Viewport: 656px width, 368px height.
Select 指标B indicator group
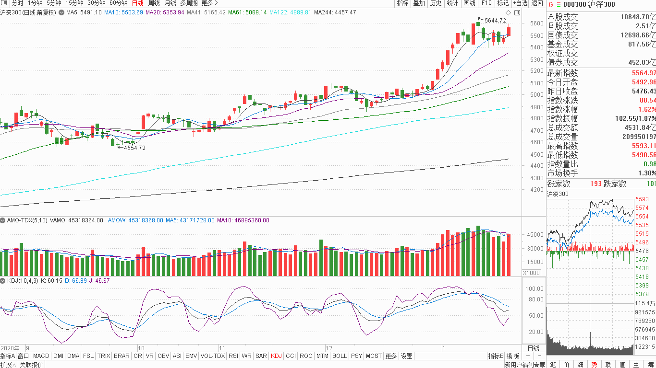496,356
